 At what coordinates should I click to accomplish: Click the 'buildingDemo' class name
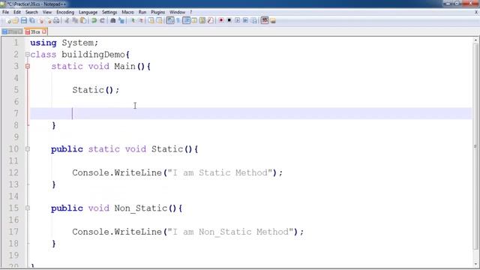(93, 55)
